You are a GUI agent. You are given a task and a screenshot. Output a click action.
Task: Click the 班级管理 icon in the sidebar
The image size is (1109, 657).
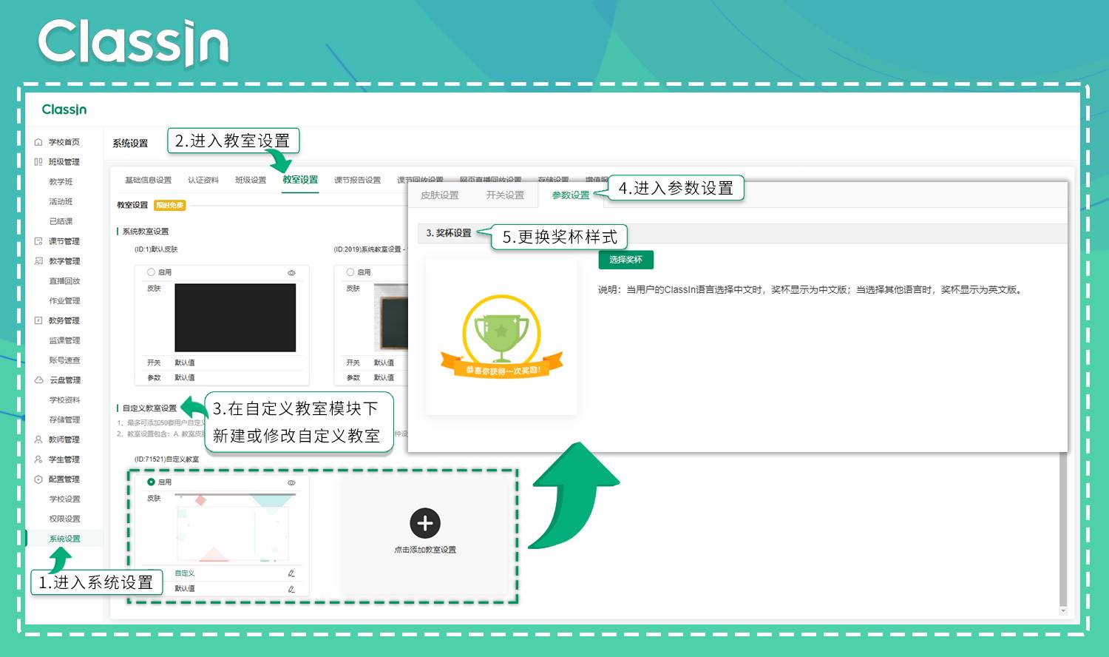pos(38,162)
